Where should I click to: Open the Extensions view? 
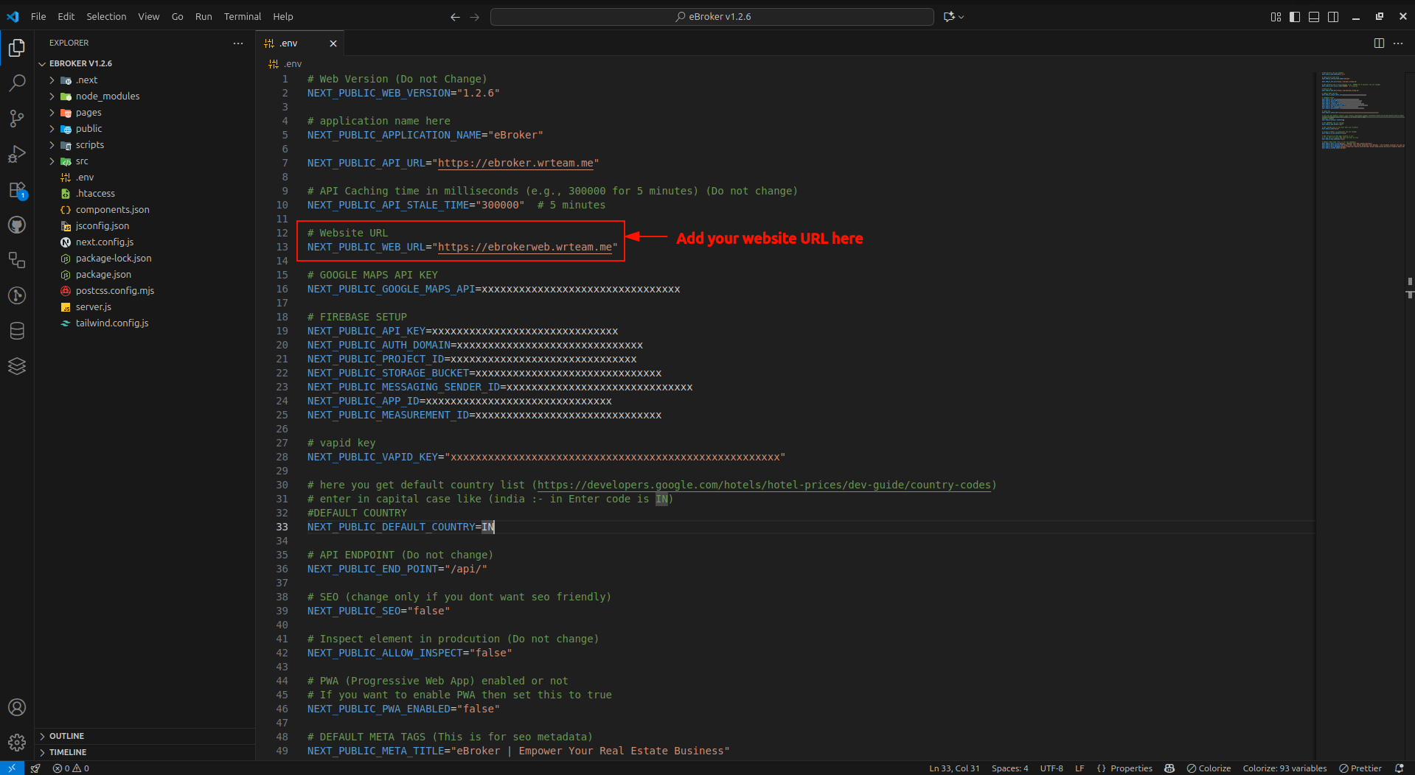pyautogui.click(x=16, y=190)
